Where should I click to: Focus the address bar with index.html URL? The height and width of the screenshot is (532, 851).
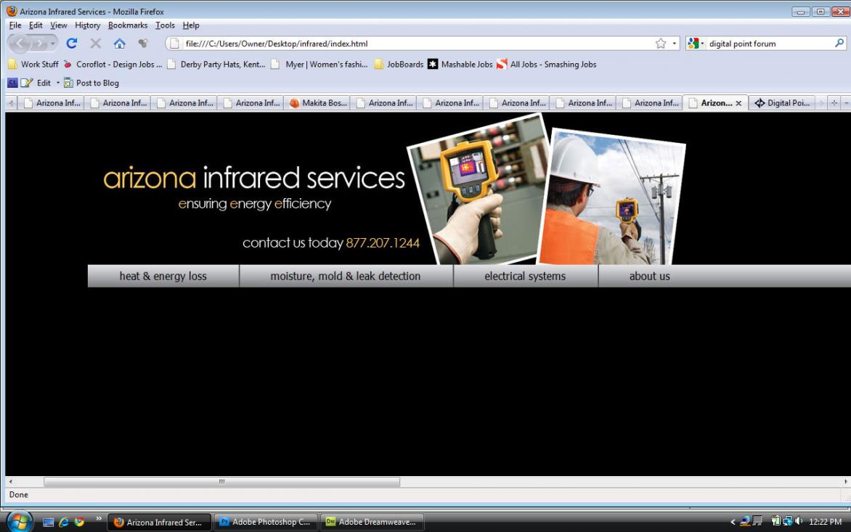click(415, 44)
